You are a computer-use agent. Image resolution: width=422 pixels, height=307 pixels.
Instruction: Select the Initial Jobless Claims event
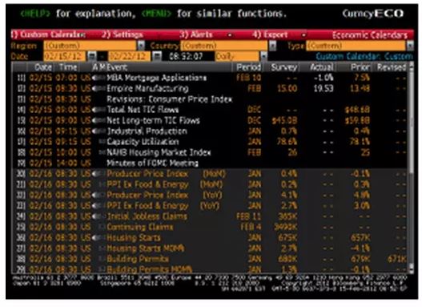[147, 216]
